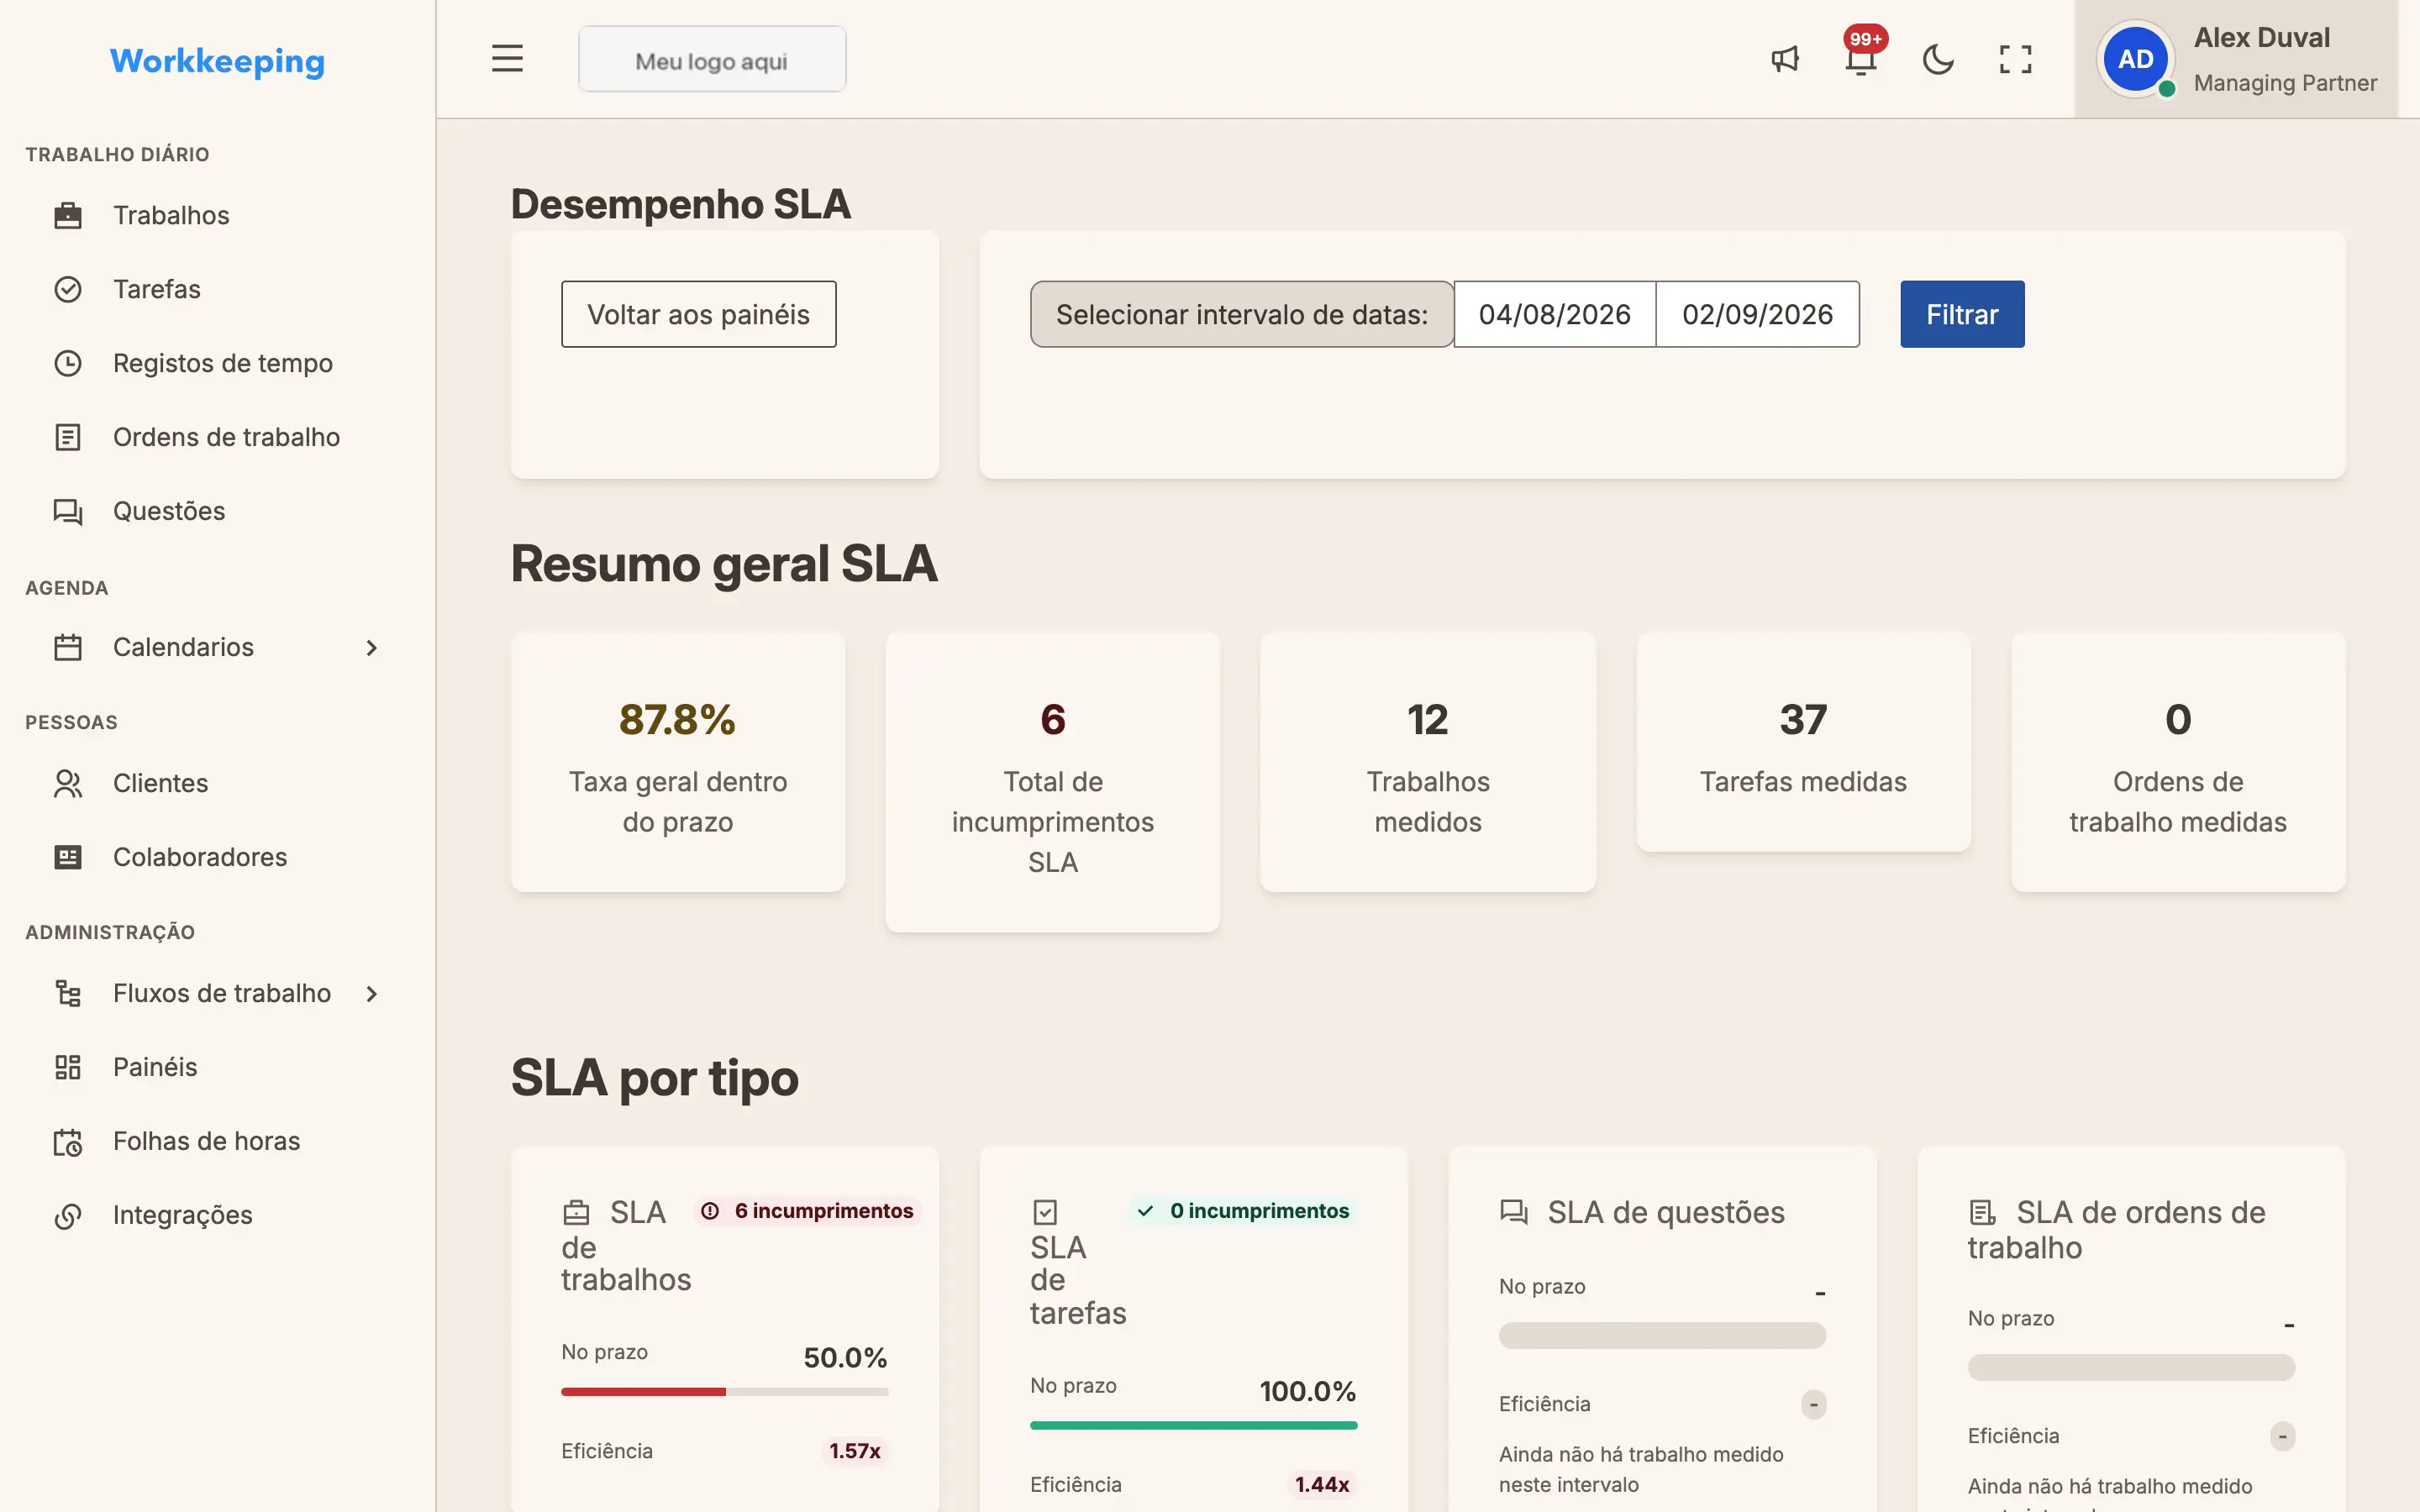
Task: Open the announcements megaphone icon
Action: (1785, 59)
